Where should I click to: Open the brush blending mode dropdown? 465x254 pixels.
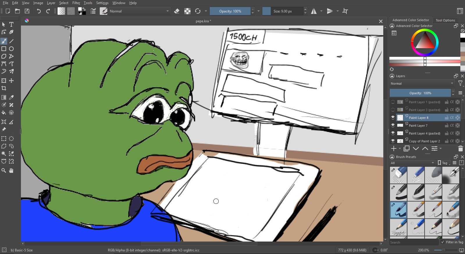139,11
